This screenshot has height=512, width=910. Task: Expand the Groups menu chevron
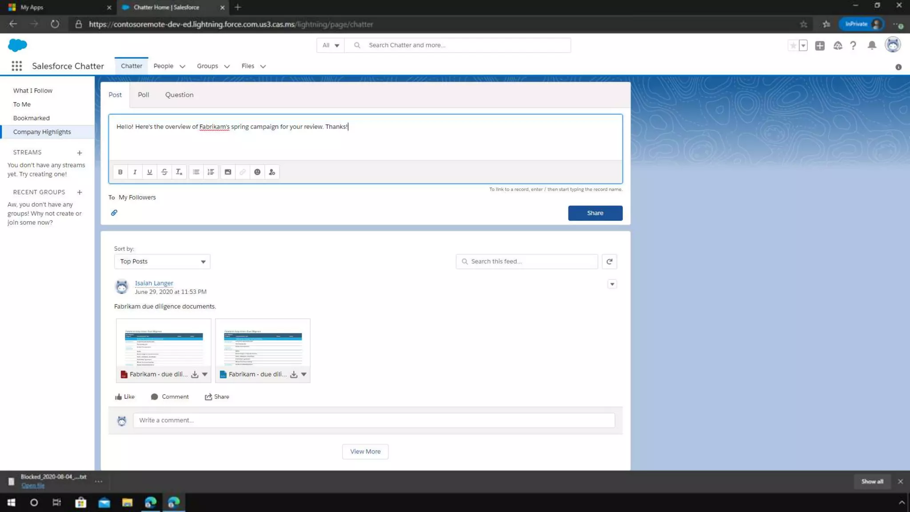[227, 66]
